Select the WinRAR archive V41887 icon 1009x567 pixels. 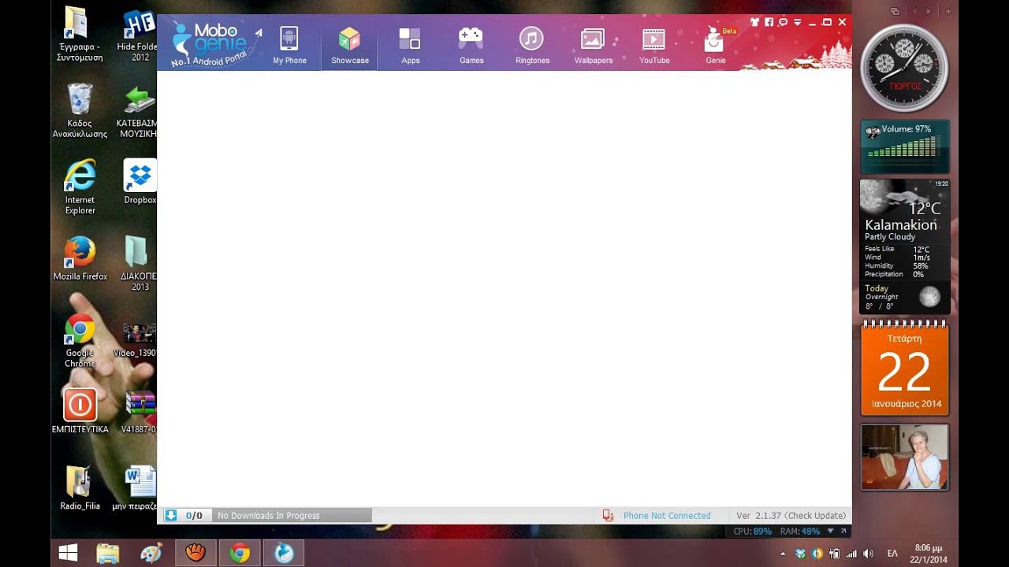tap(139, 411)
